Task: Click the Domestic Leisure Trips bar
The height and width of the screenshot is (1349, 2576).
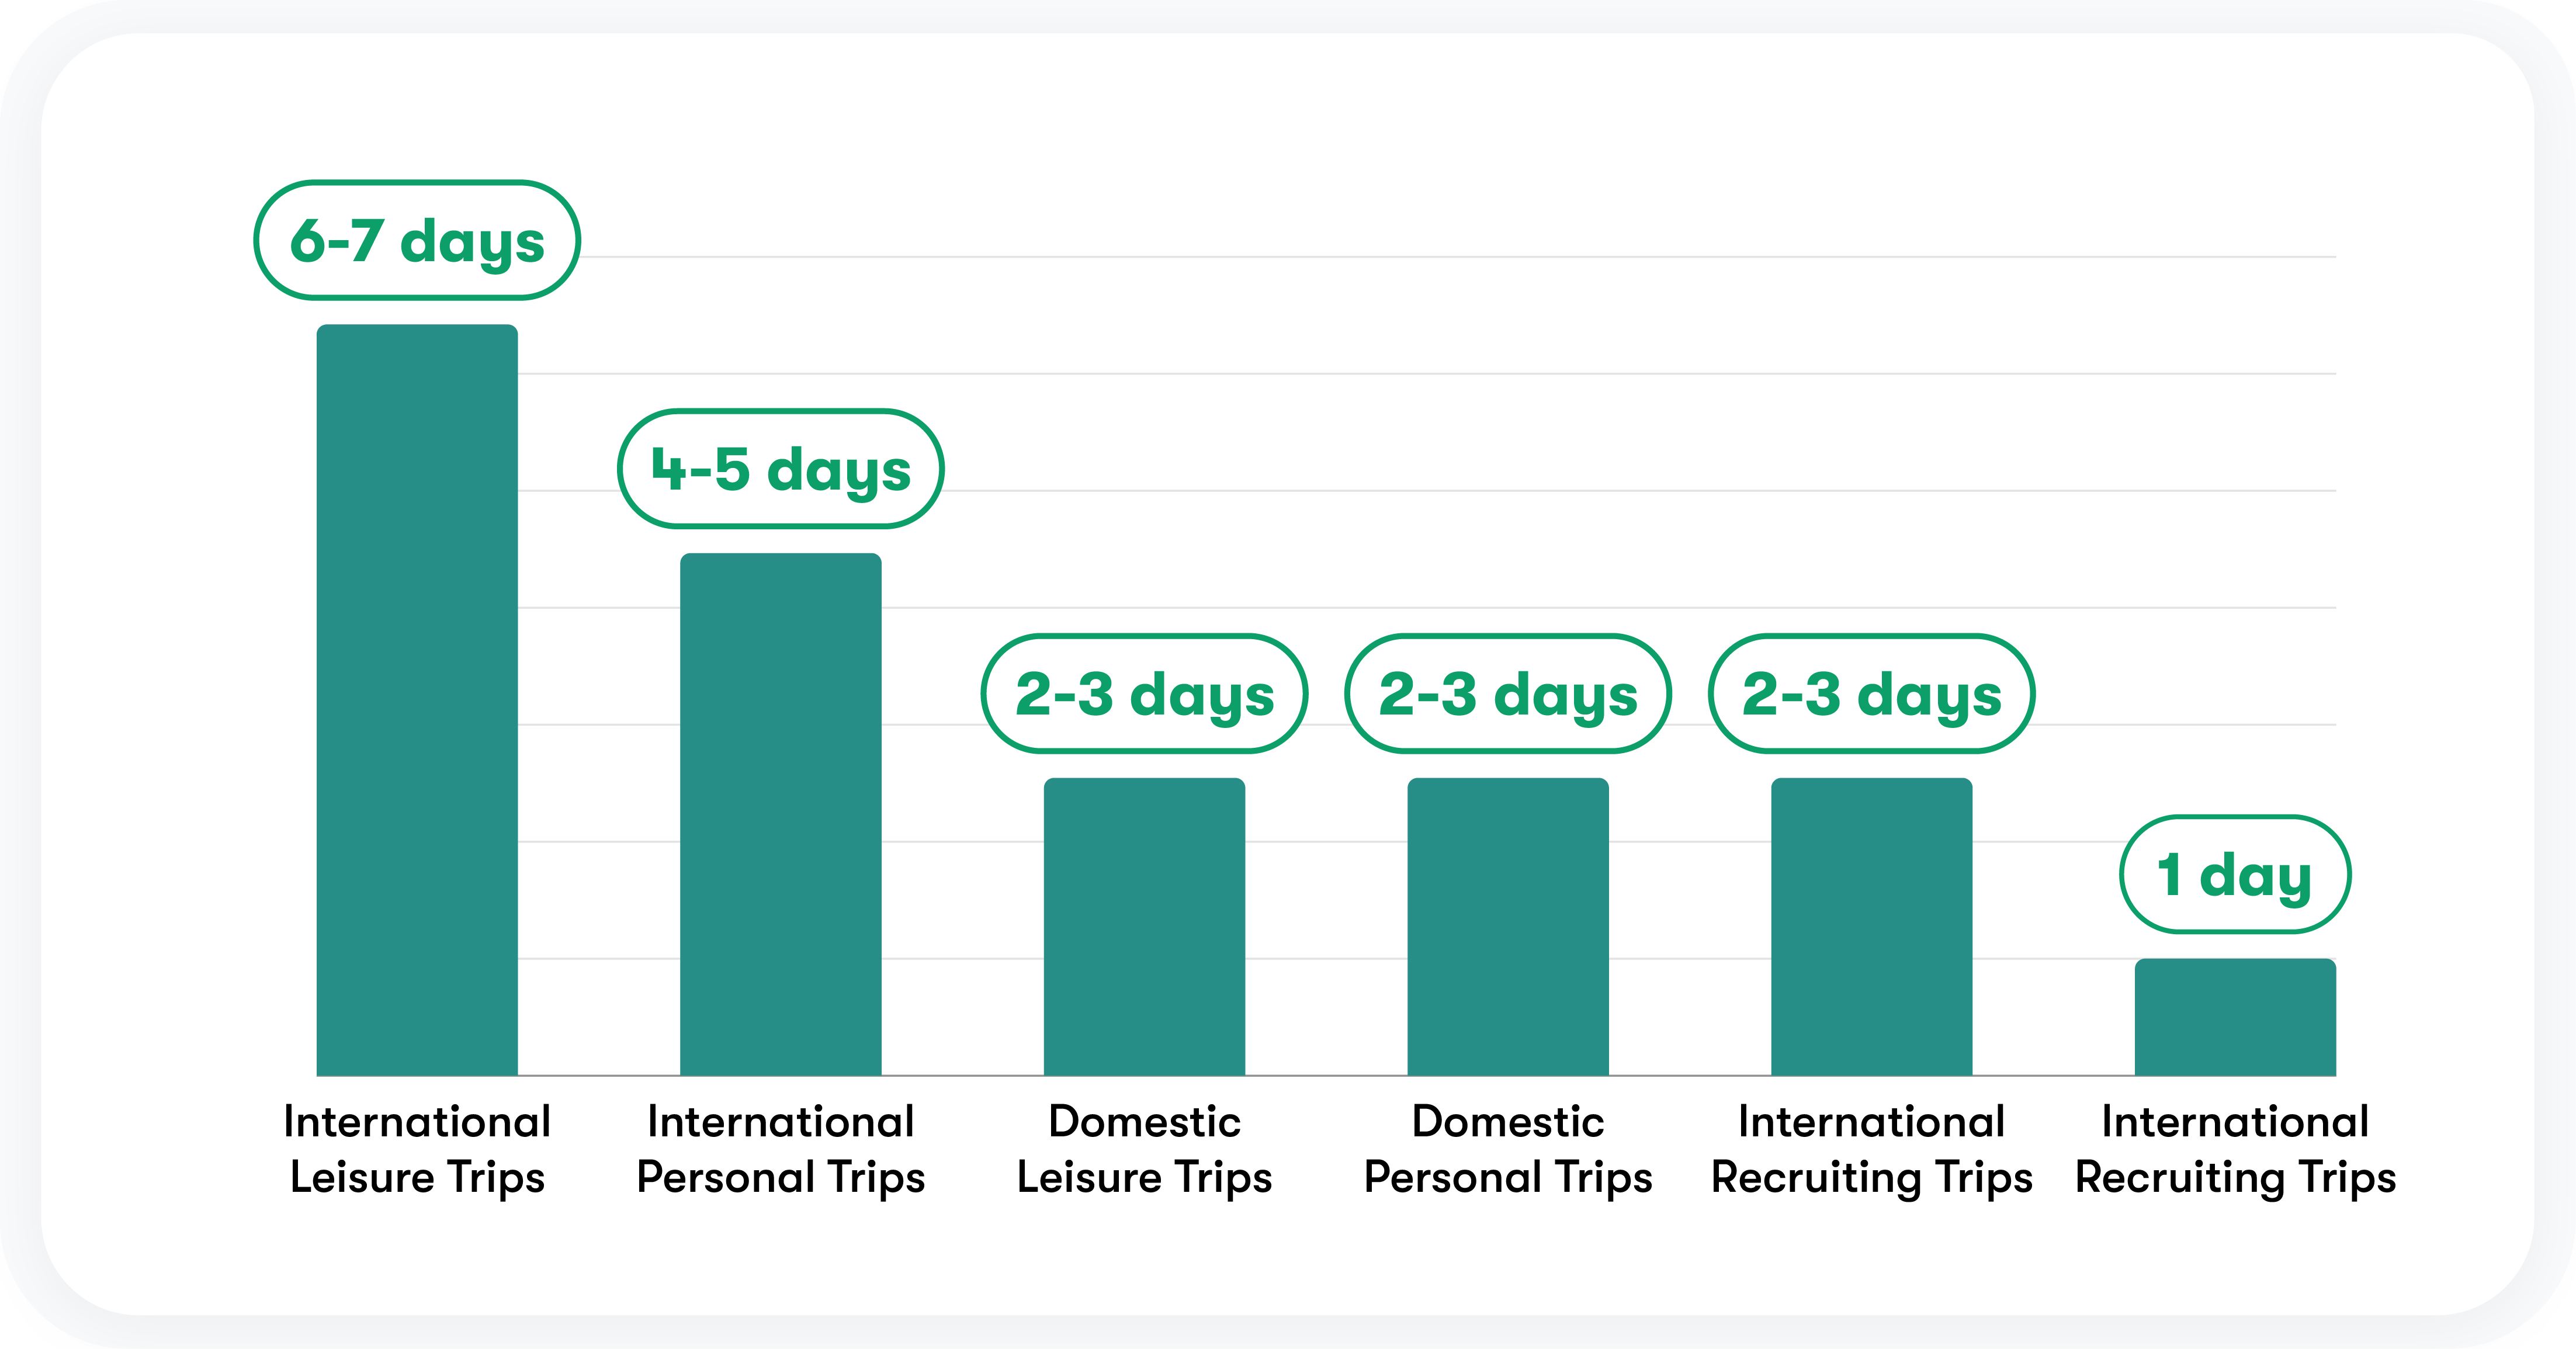Action: [x=1144, y=926]
